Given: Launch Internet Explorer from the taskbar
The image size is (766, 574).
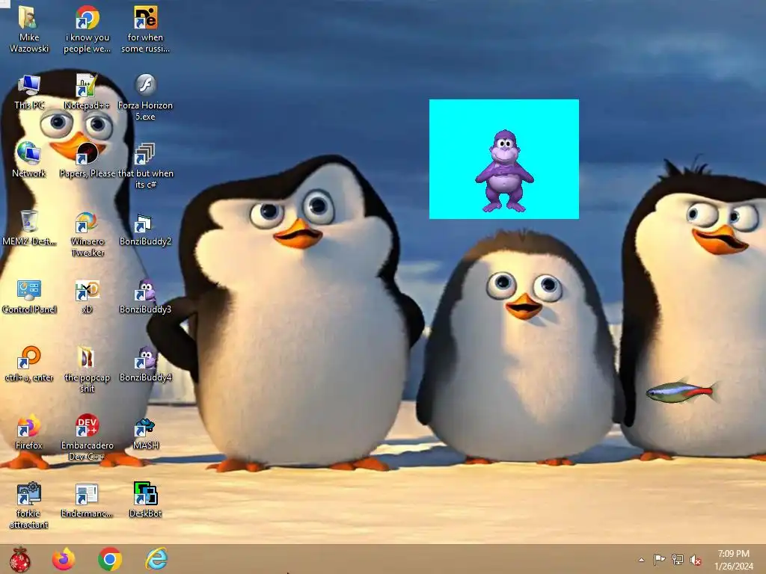Looking at the screenshot, I should click(x=156, y=559).
